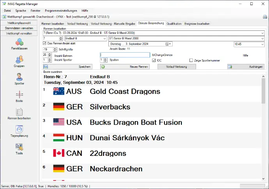
Task: Open the Sprache menu
Action: pyautogui.click(x=21, y=11)
